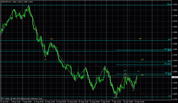Viewport: 178px width, 103px height.
Task: Click the 1.3295 price axis label
Action: tap(175, 55)
